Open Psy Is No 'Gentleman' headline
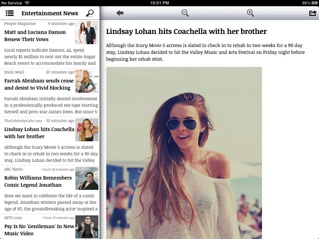 coord(39,230)
